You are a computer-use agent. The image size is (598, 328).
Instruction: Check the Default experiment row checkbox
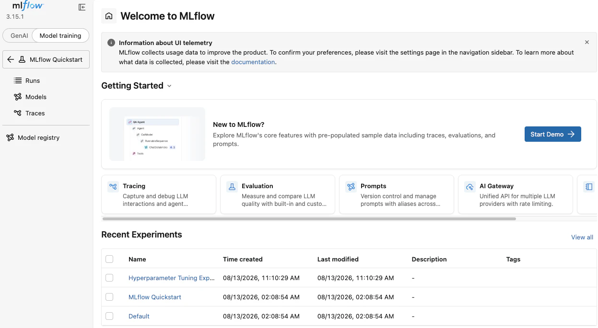tap(109, 316)
